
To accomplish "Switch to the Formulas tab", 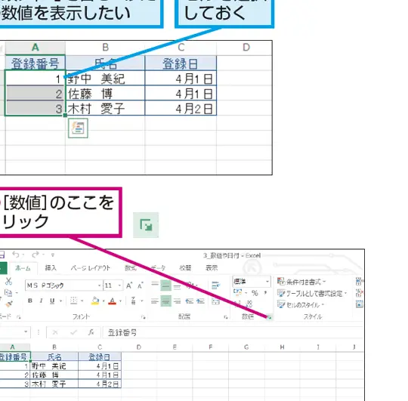I will click(131, 268).
